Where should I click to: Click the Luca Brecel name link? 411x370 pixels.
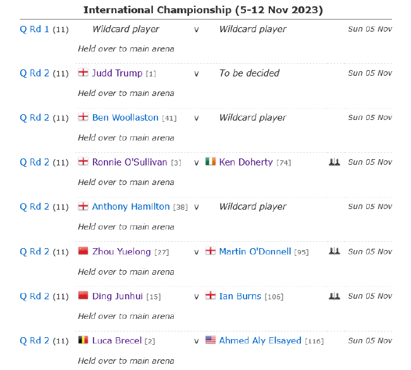117,340
